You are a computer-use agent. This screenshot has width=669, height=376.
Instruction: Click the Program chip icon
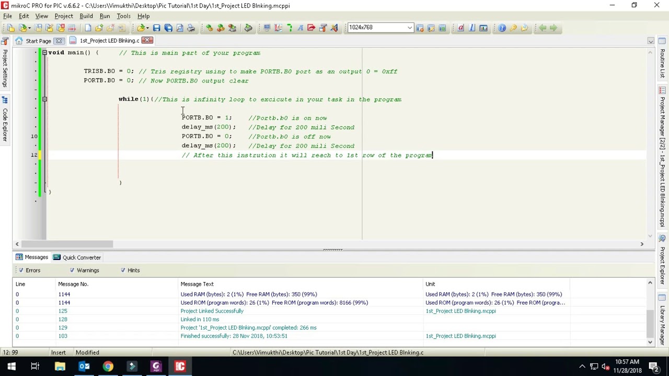pos(248,28)
